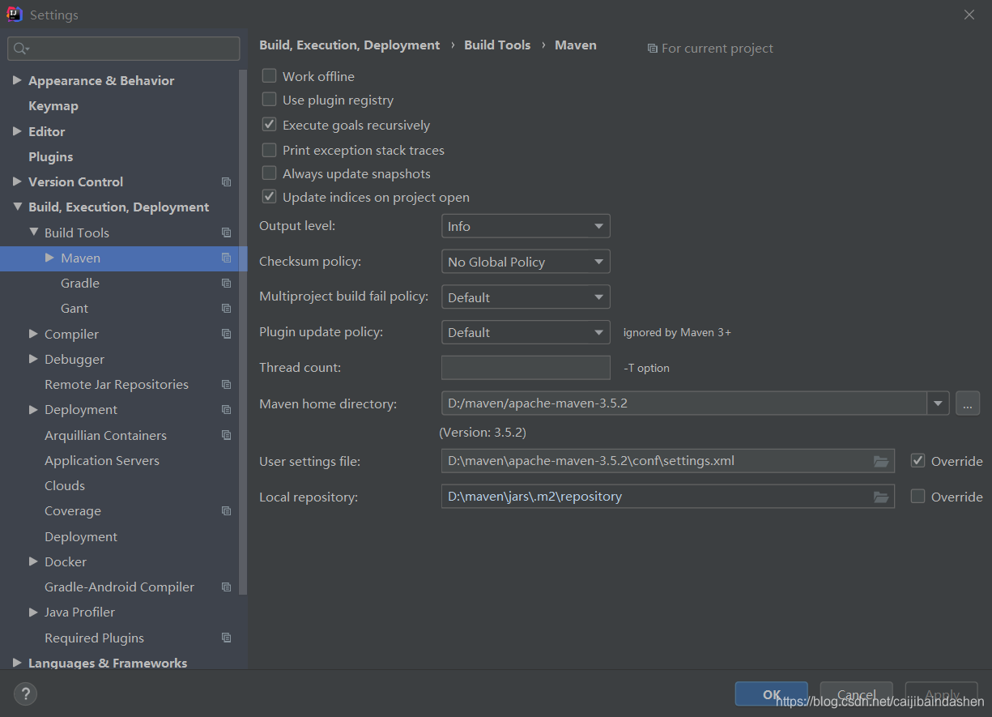The height and width of the screenshot is (717, 992).
Task: Click the project-level icon beside Required Plugins
Action: [x=227, y=638]
